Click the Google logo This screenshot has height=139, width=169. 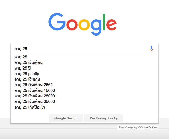(x=82, y=24)
